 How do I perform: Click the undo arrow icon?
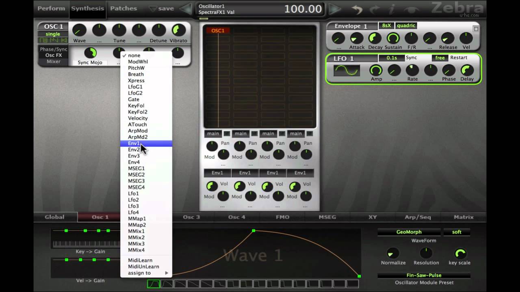tap(357, 9)
